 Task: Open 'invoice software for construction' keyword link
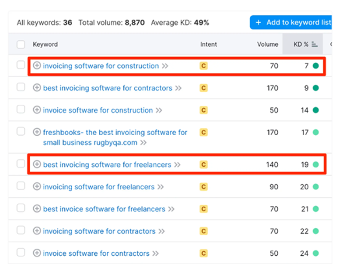point(98,110)
